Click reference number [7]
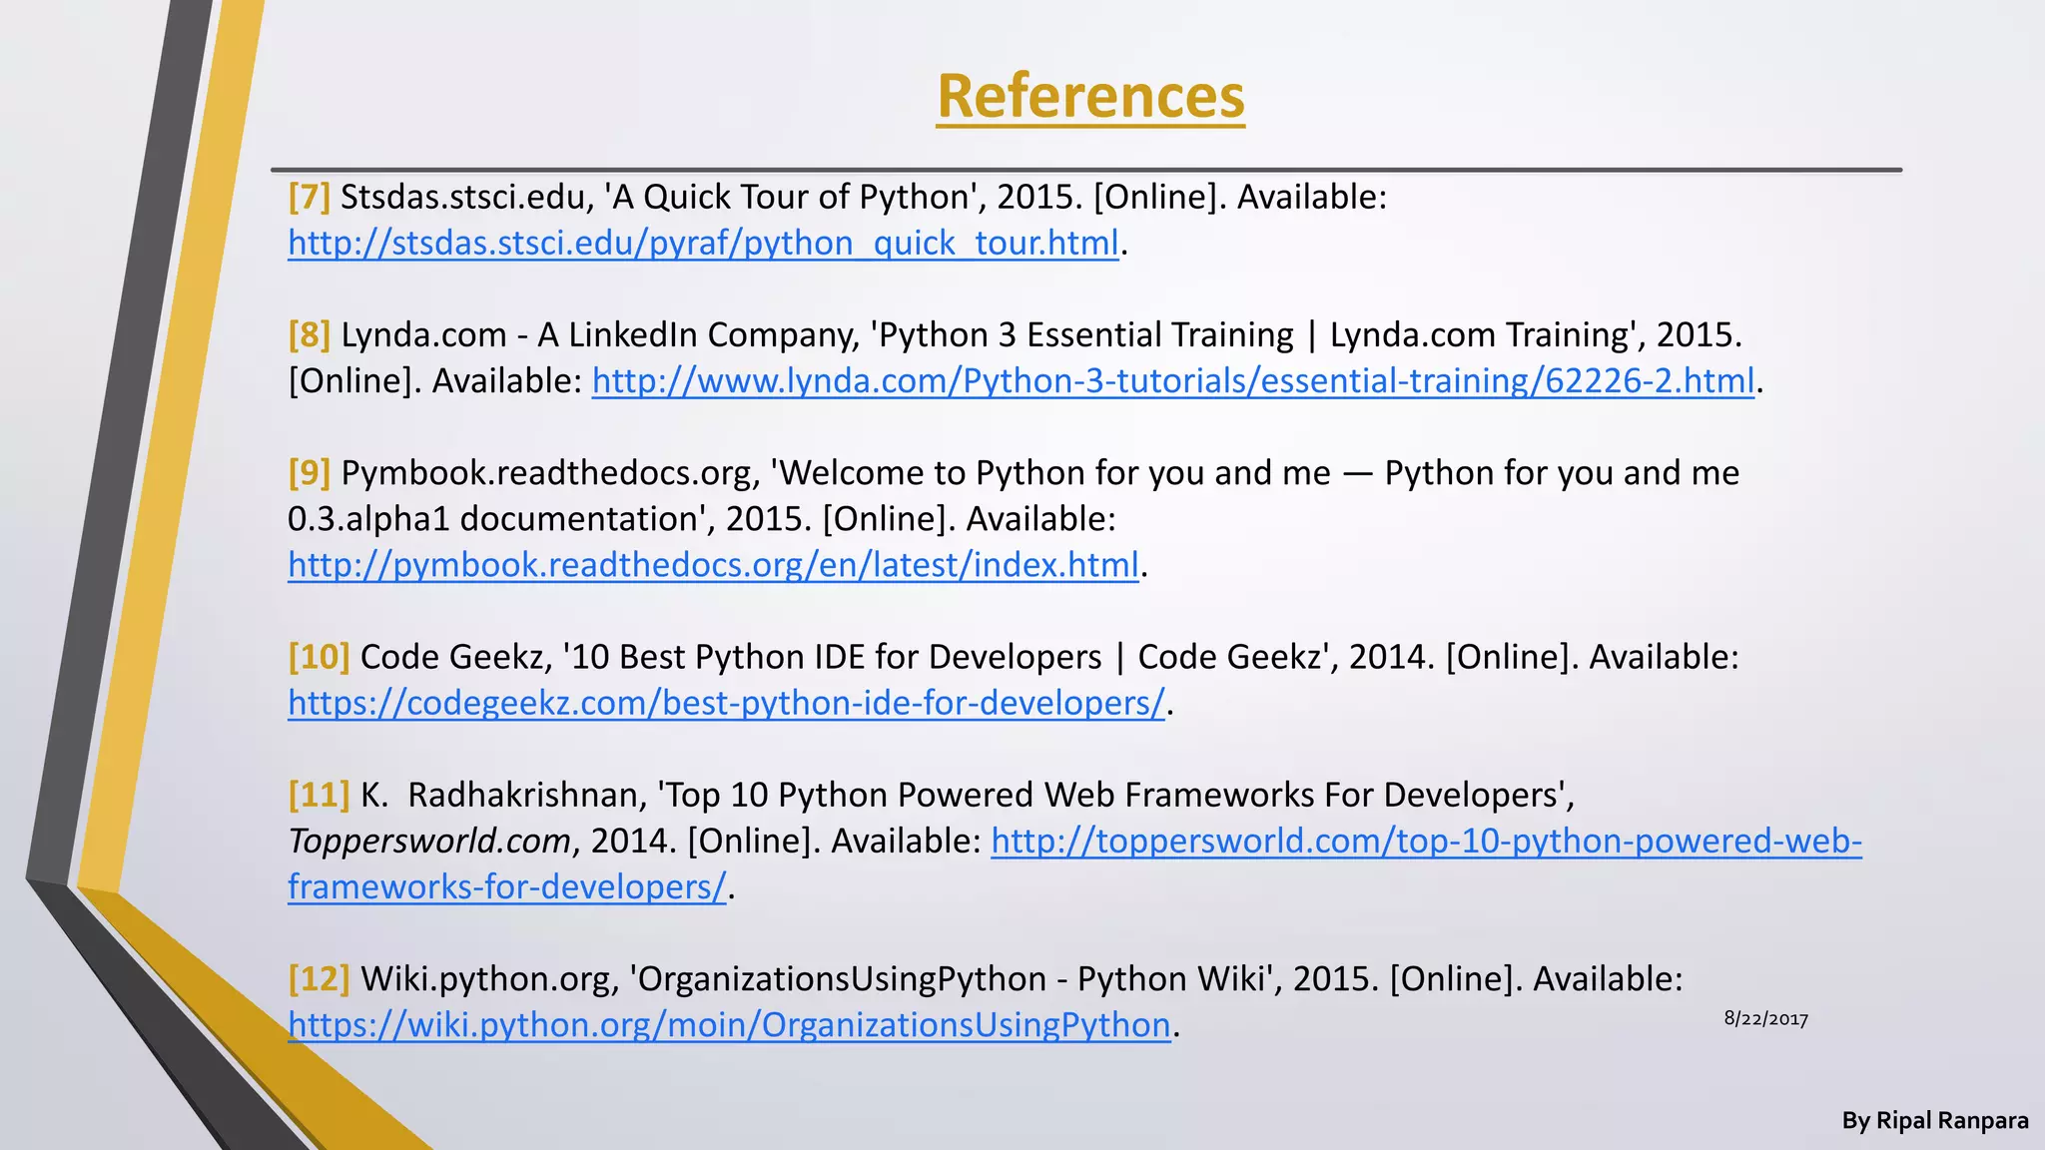 point(309,197)
